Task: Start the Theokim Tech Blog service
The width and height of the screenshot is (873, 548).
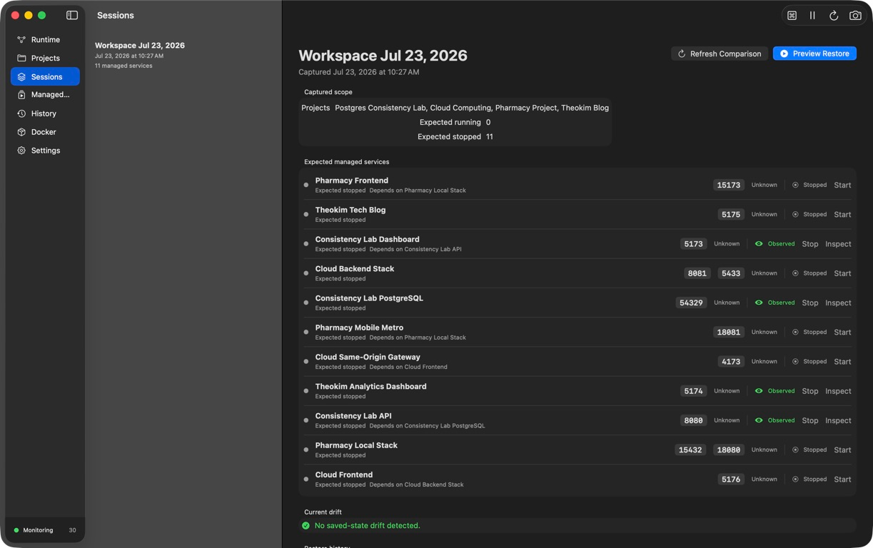Action: pyautogui.click(x=842, y=214)
